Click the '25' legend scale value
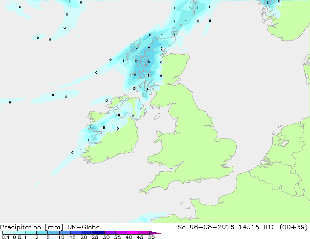The height and width of the screenshot is (239, 310). [x=95, y=237]
